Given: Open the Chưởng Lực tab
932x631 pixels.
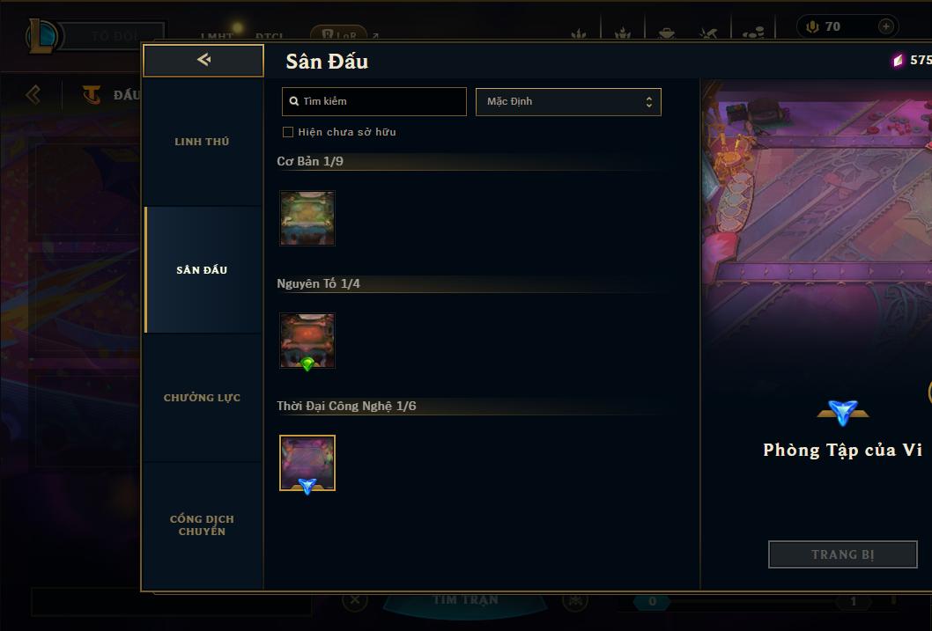Looking at the screenshot, I should tap(202, 398).
